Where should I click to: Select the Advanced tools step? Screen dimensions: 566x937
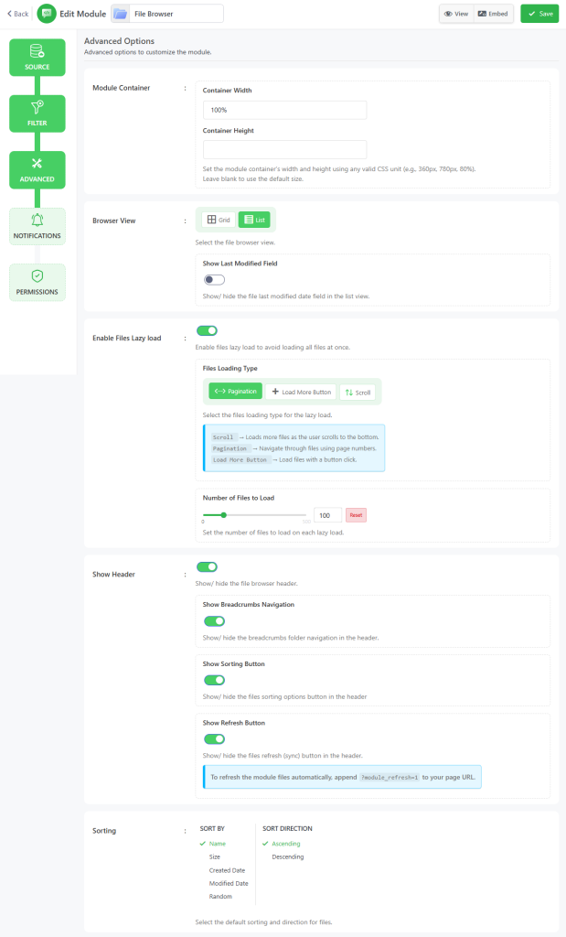(x=37, y=169)
